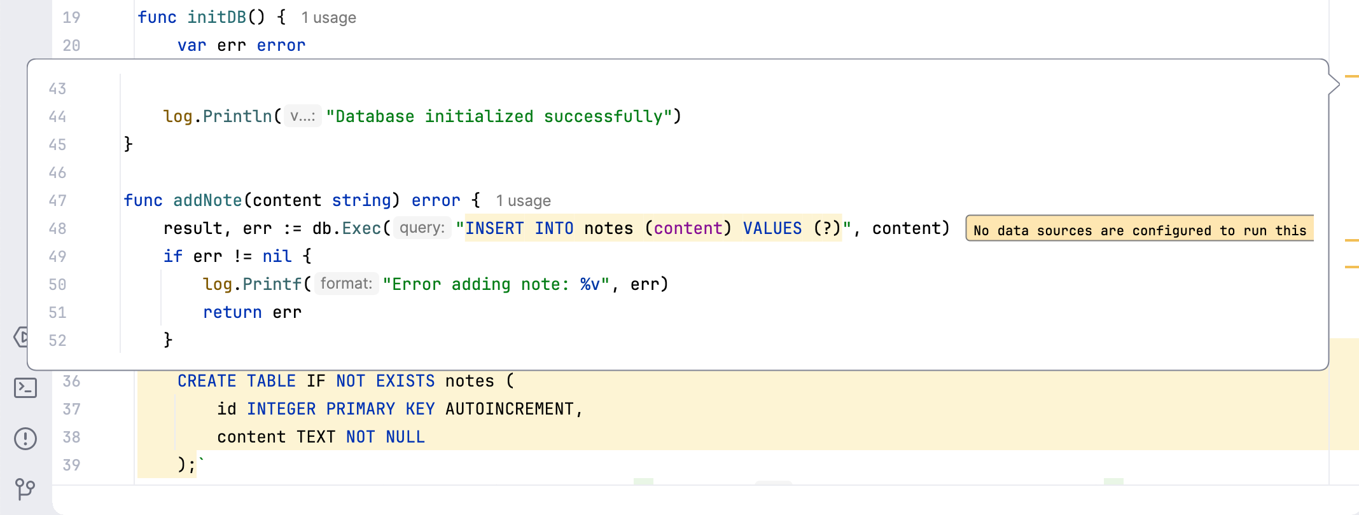Click the INSERT INTO keyword in the query string
The image size is (1359, 515).
(519, 229)
